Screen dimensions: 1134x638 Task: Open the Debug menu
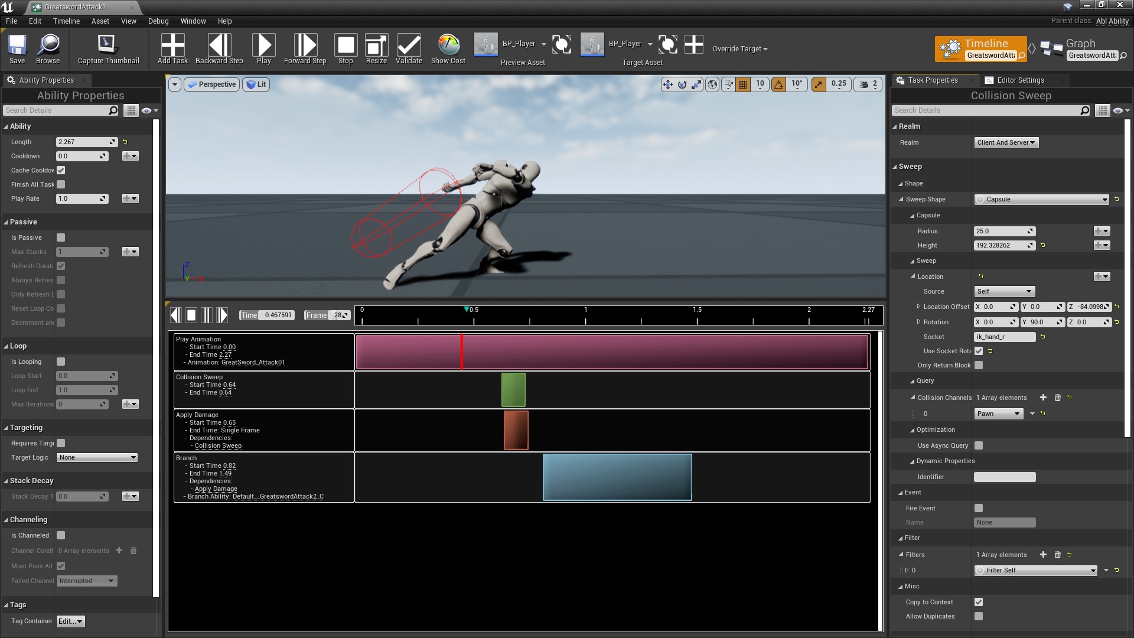159,21
